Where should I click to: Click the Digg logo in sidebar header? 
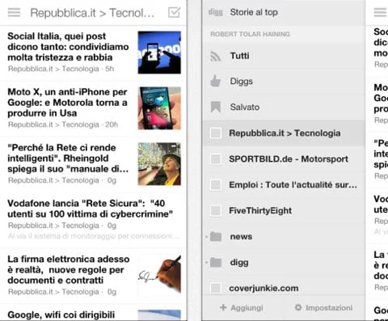click(x=216, y=12)
